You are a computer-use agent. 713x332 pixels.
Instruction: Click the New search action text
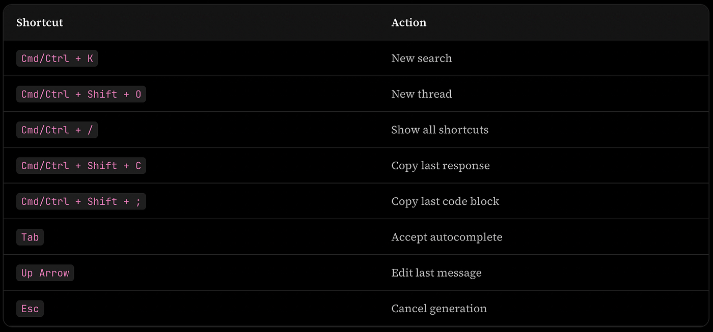click(x=422, y=58)
